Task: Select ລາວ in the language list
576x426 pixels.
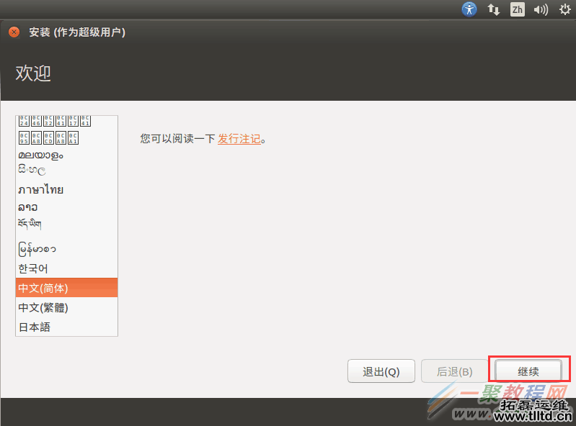Action: [66, 207]
